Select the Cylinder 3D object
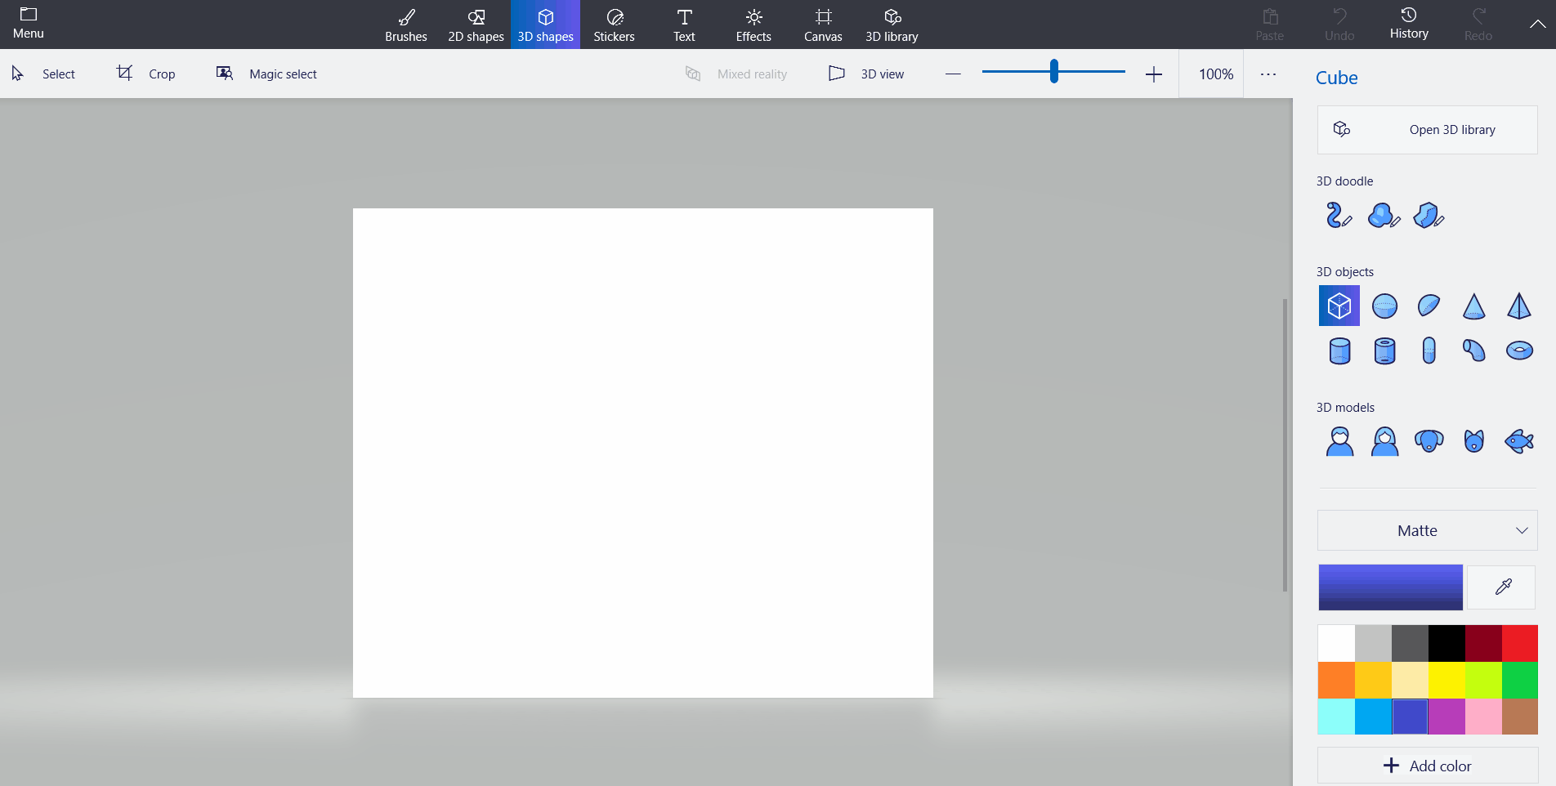Image resolution: width=1556 pixels, height=786 pixels. click(1339, 351)
